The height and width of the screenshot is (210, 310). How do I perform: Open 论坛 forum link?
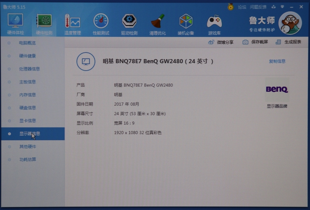pyautogui.click(x=242, y=7)
